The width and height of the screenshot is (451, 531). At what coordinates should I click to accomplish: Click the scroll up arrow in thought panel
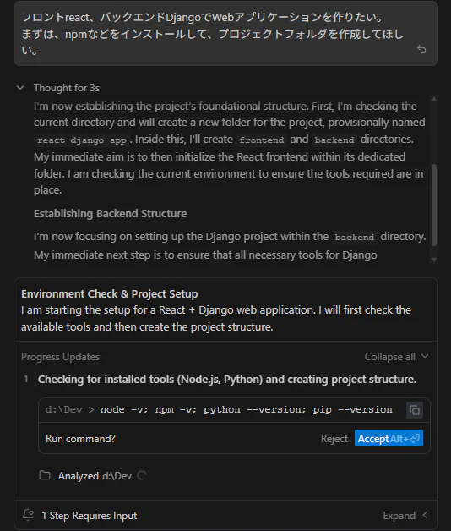434,99
